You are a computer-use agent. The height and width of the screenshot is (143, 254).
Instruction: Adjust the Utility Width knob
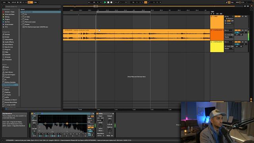[x=100, y=126]
